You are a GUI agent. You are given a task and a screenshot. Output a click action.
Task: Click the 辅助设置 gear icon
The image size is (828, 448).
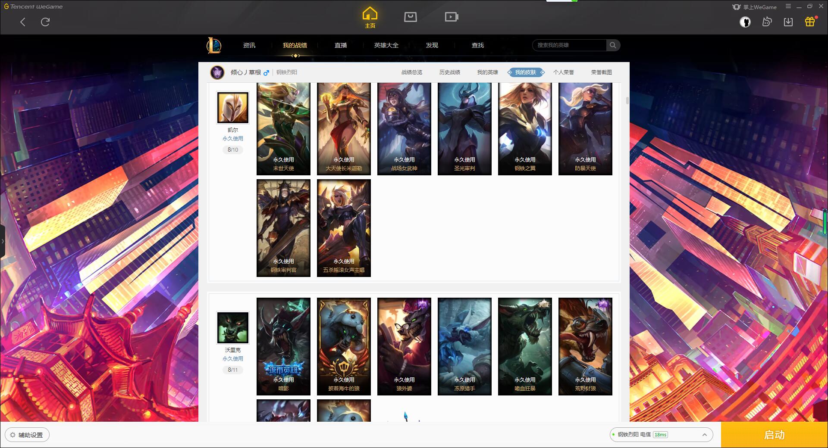pyautogui.click(x=13, y=435)
